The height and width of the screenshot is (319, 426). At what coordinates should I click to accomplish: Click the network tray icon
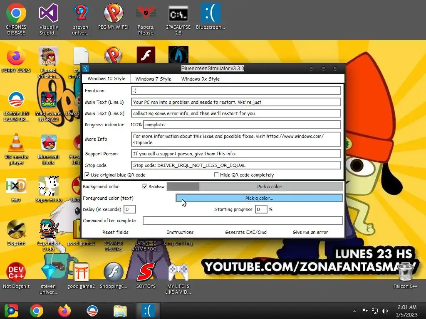(x=375, y=311)
